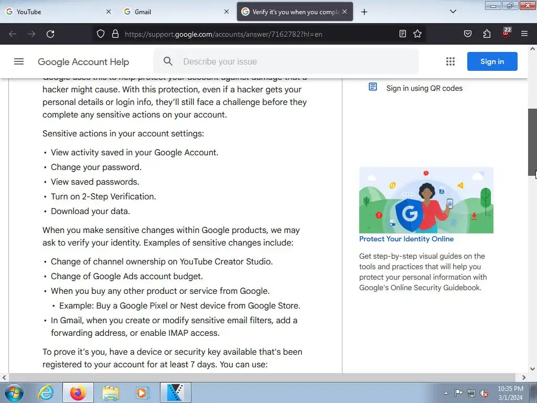This screenshot has height=403, width=537.
Task: Click text 'View saved passwords.'
Action: tap(95, 182)
